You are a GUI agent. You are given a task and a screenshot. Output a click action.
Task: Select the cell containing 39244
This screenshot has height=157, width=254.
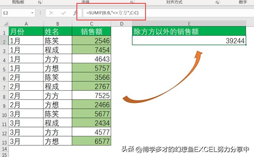(189, 41)
